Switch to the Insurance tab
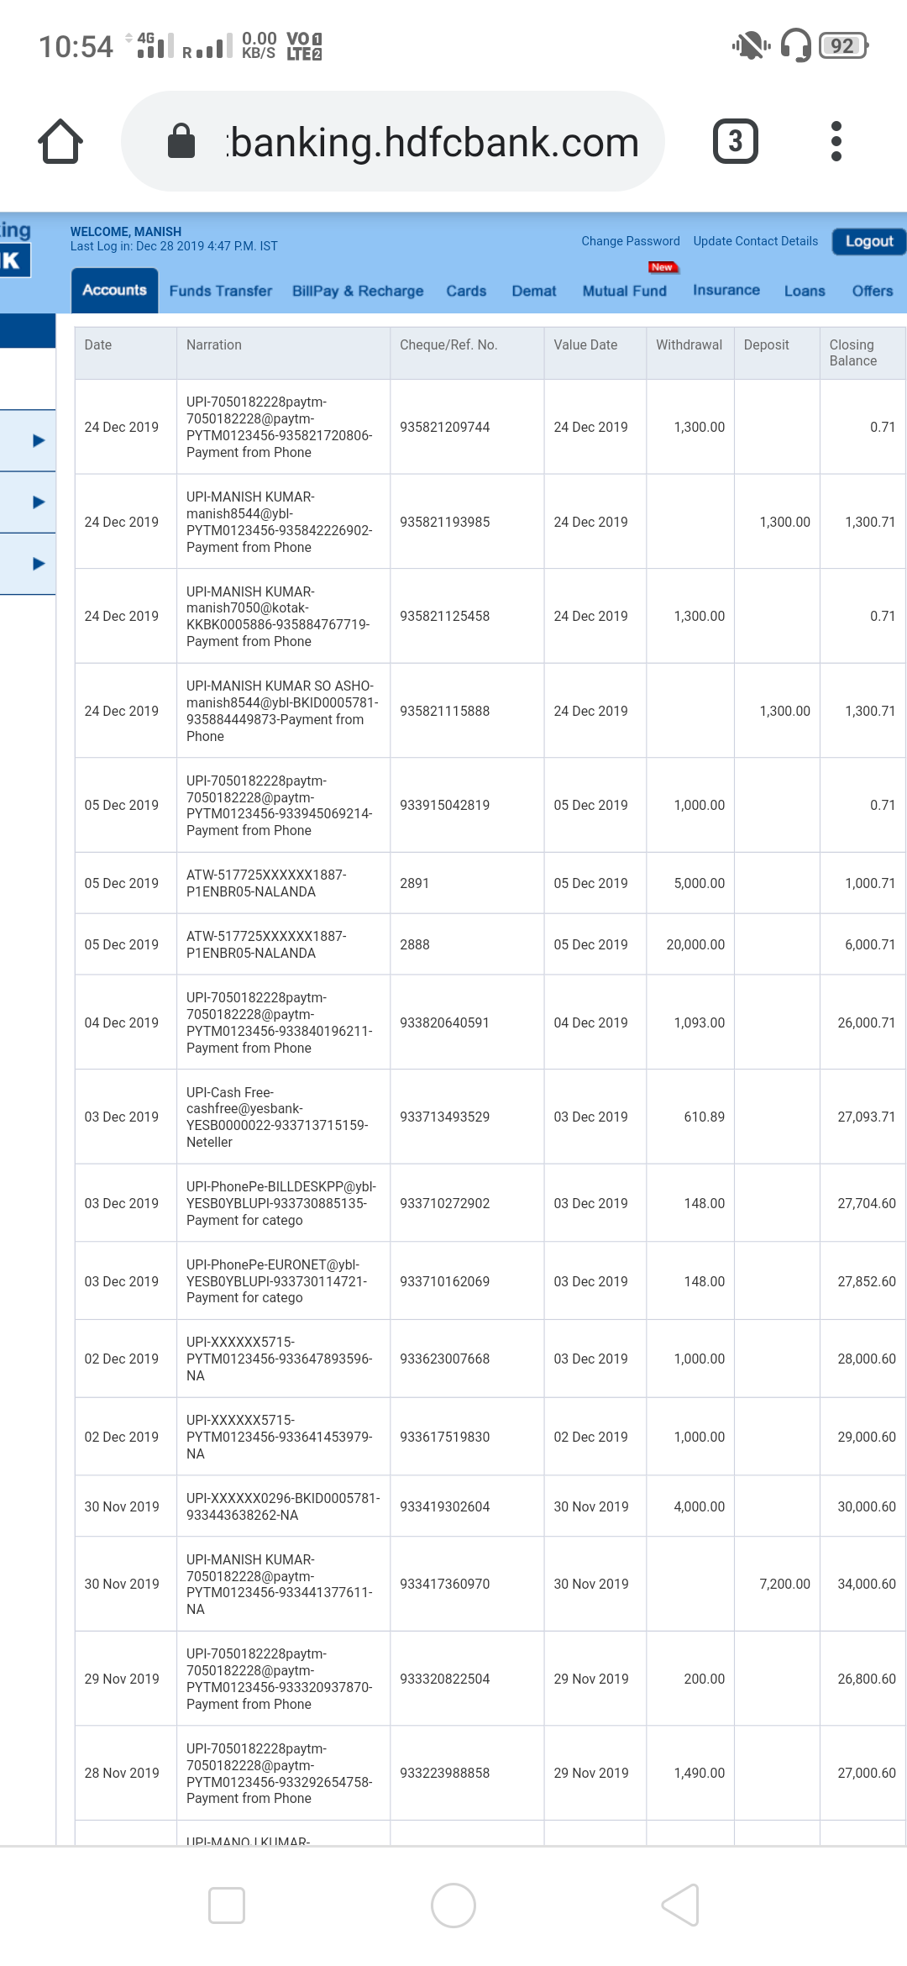The image size is (907, 1966). (x=726, y=290)
